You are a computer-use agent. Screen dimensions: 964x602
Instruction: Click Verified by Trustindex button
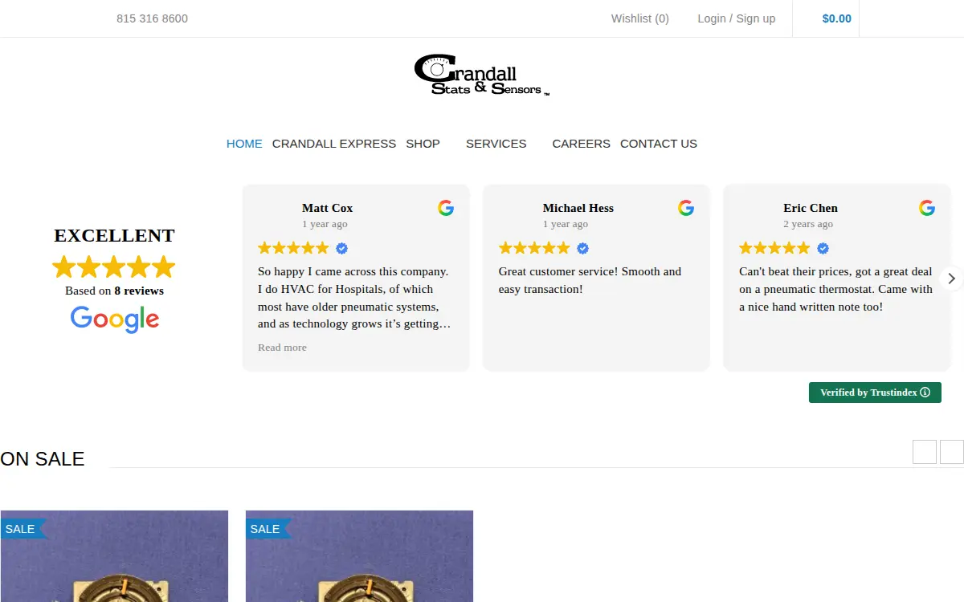tap(875, 393)
